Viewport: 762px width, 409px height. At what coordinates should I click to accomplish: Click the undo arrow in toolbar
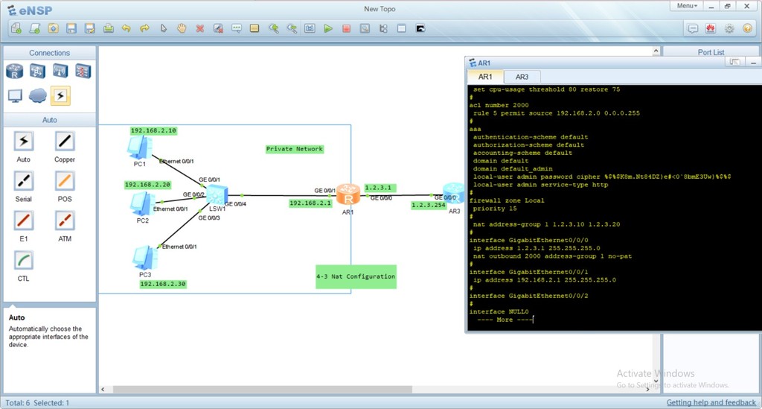[x=127, y=28]
